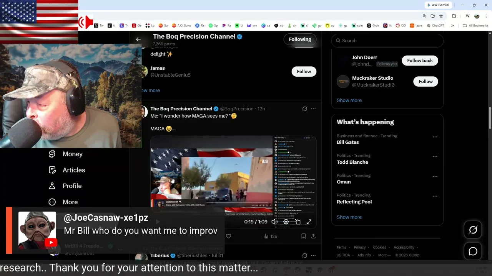Follow Muckraker Studio
The height and width of the screenshot is (276, 492).
click(426, 81)
